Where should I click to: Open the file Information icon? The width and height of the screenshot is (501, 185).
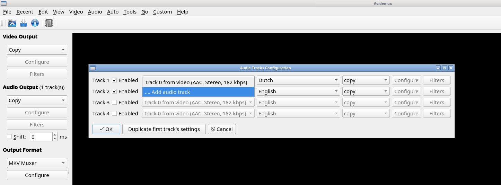pos(35,23)
